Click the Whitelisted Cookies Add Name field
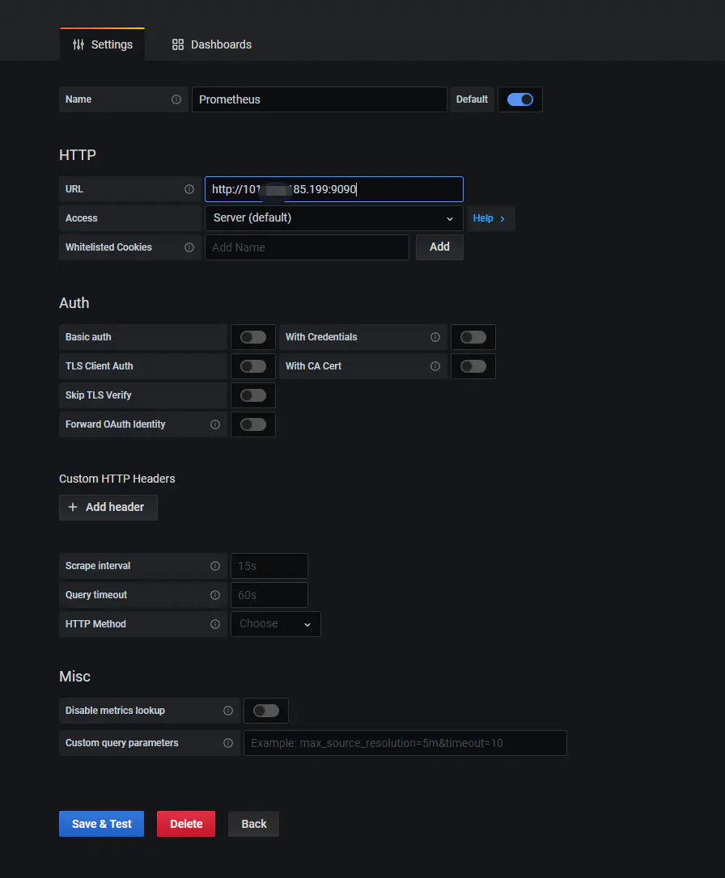Image resolution: width=725 pixels, height=878 pixels. (x=307, y=247)
